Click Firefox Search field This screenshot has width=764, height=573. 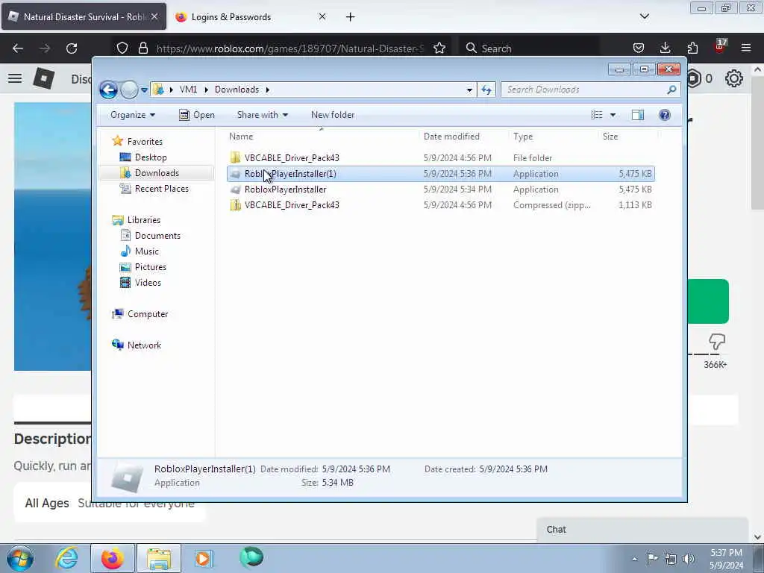530,48
